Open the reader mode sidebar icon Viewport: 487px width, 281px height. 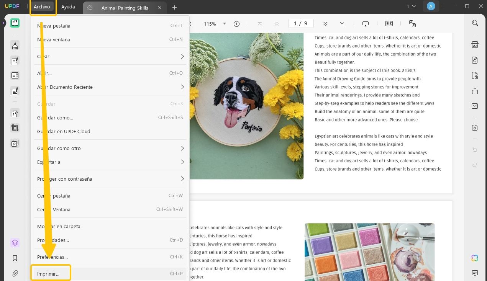click(15, 23)
